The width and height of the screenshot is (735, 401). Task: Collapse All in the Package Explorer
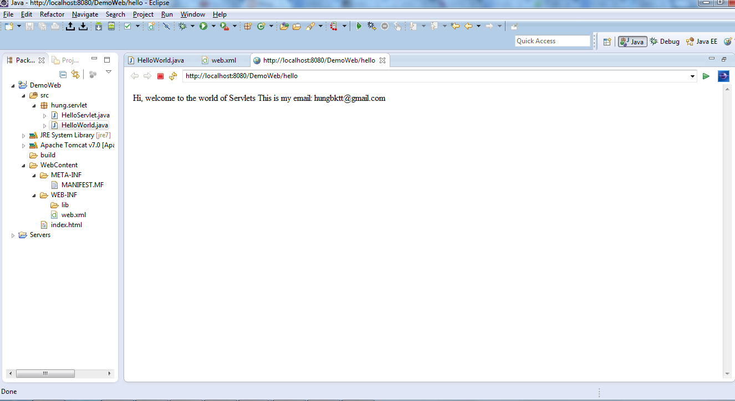coord(63,74)
